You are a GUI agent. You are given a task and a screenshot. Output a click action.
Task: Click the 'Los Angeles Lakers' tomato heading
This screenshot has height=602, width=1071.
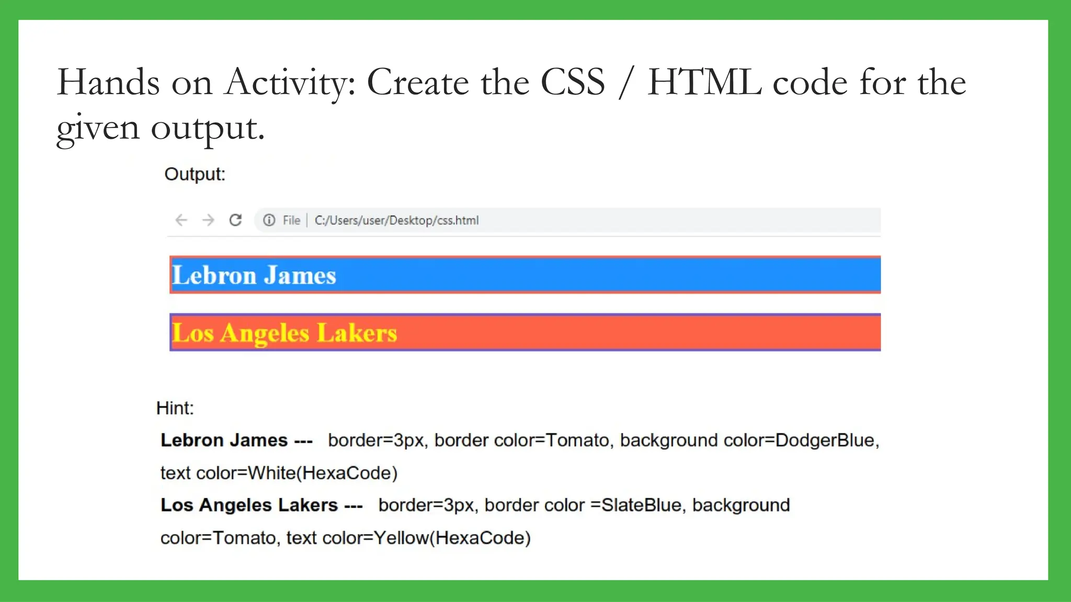[x=525, y=332]
